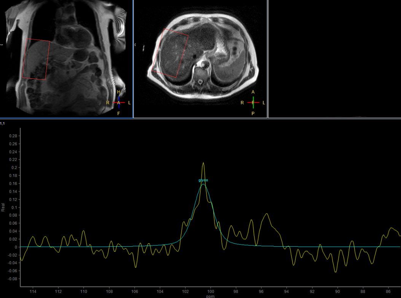Select the cyan glyco peak label
Screen dimensions: 401x298
coord(203,180)
